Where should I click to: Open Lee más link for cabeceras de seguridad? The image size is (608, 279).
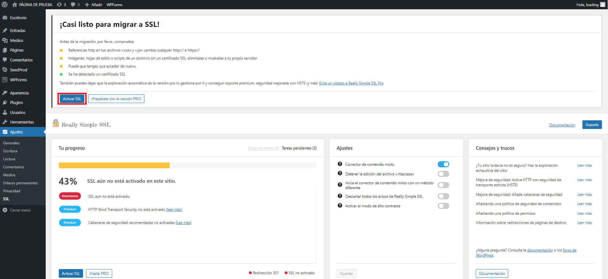coord(183,223)
